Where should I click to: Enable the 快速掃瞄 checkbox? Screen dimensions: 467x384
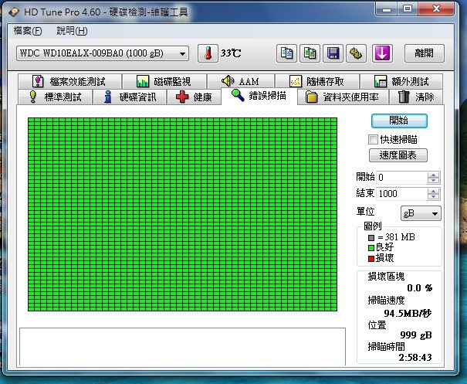373,140
